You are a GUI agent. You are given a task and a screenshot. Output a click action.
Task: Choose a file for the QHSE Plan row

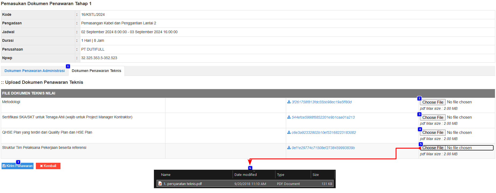point(433,133)
